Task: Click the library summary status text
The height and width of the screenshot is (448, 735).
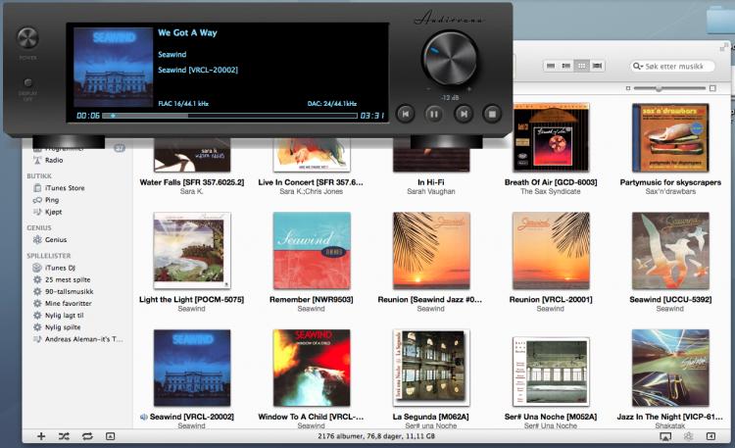Action: (376, 436)
